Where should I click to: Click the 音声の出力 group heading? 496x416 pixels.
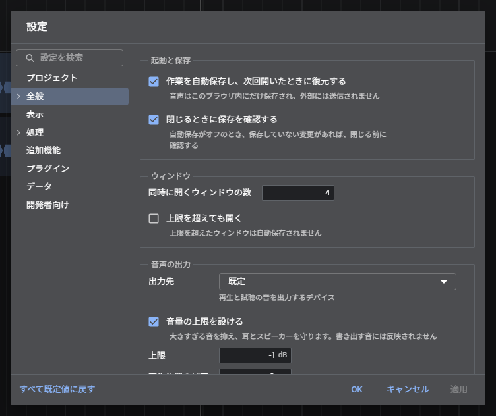click(170, 264)
